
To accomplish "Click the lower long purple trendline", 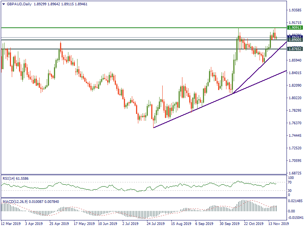I will point(190,112).
